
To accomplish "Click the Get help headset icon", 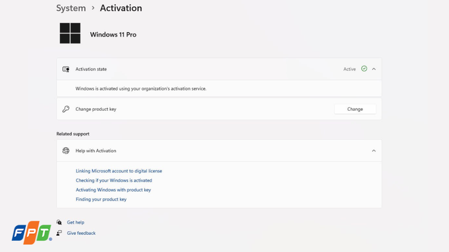I will [x=59, y=222].
